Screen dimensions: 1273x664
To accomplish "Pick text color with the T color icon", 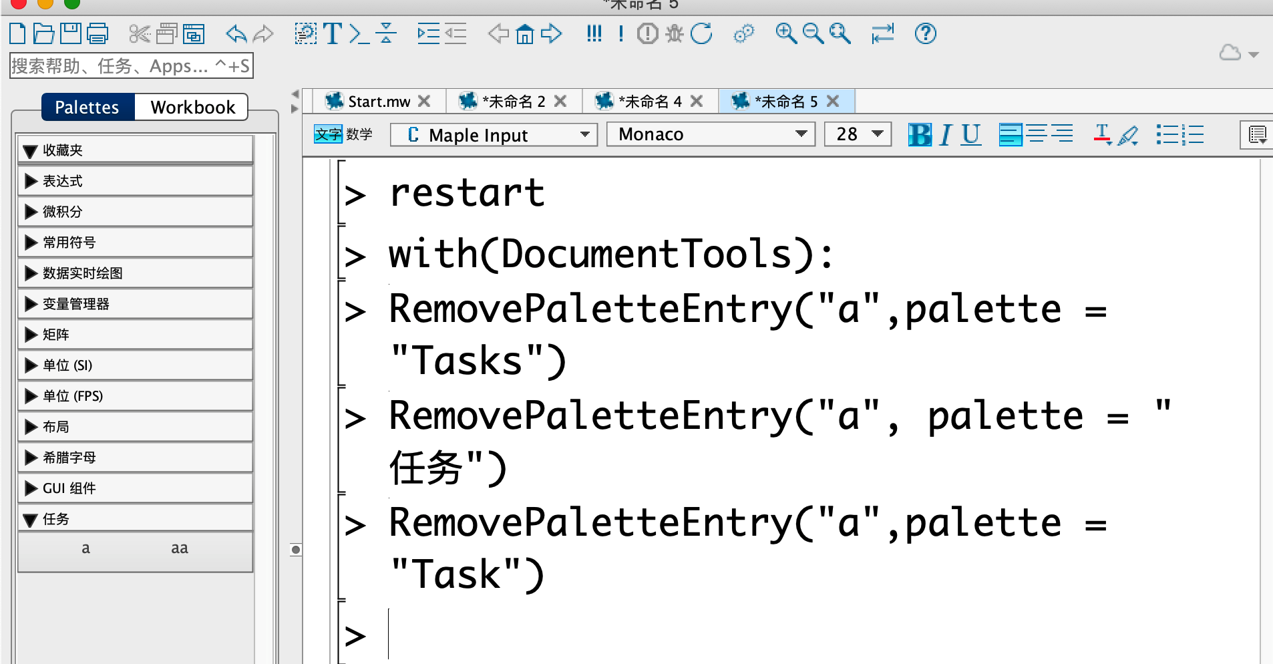I will [x=1103, y=134].
